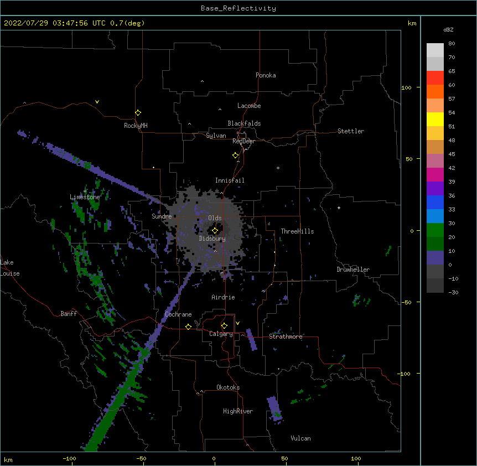Click the Innisfail label
This screenshot has width=477, height=466.
click(x=230, y=180)
